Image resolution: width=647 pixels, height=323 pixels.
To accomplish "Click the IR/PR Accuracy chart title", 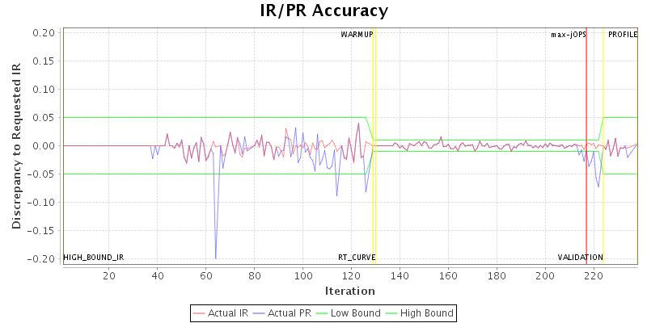I will click(x=323, y=10).
